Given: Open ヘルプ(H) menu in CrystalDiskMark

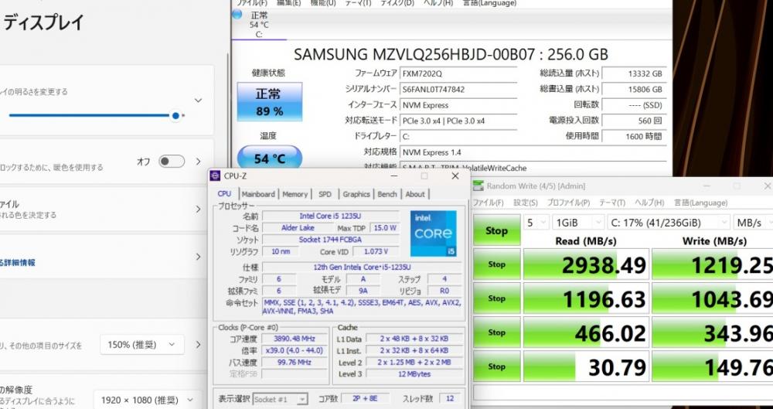Looking at the screenshot, I should point(649,203).
